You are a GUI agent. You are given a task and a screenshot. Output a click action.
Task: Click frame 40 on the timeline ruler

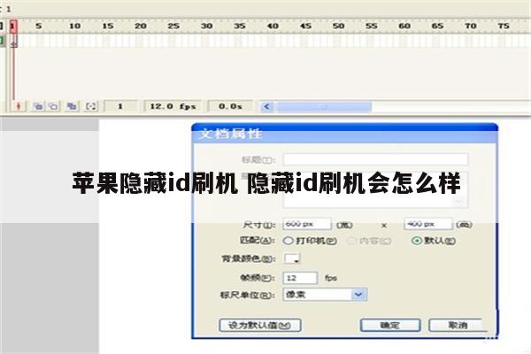pos(273,26)
